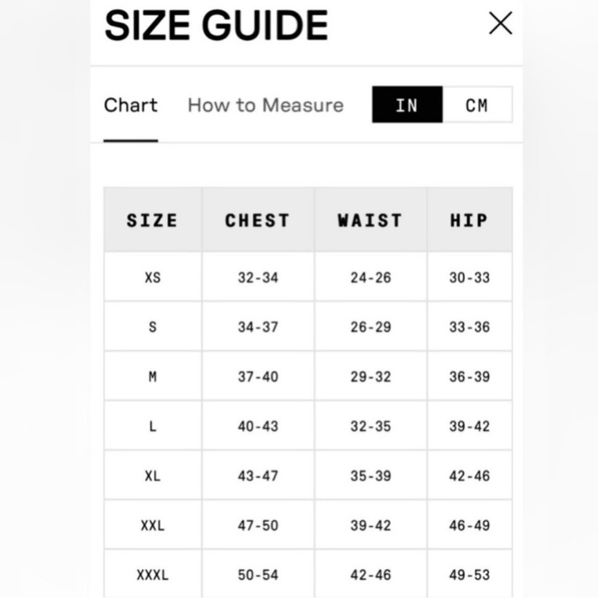Screen dimensions: 598x598
Task: Click the 37-40 chest measurement cell
Action: 258,376
